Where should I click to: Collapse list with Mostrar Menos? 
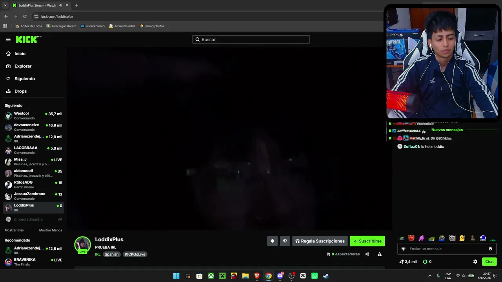pyautogui.click(x=51, y=230)
